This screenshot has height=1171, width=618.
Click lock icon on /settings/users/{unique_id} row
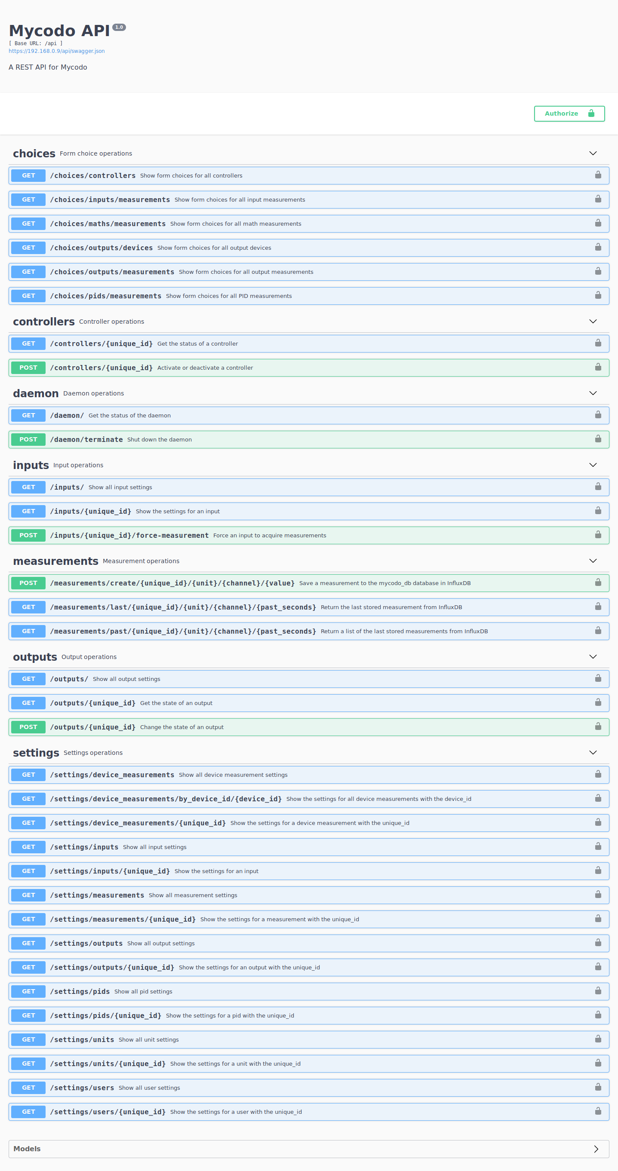click(x=597, y=1111)
